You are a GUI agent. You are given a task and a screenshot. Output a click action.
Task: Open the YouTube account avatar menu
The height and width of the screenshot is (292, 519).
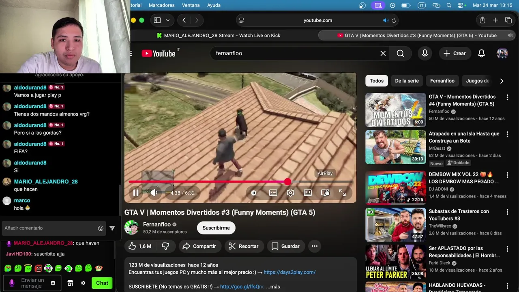pos(502,53)
